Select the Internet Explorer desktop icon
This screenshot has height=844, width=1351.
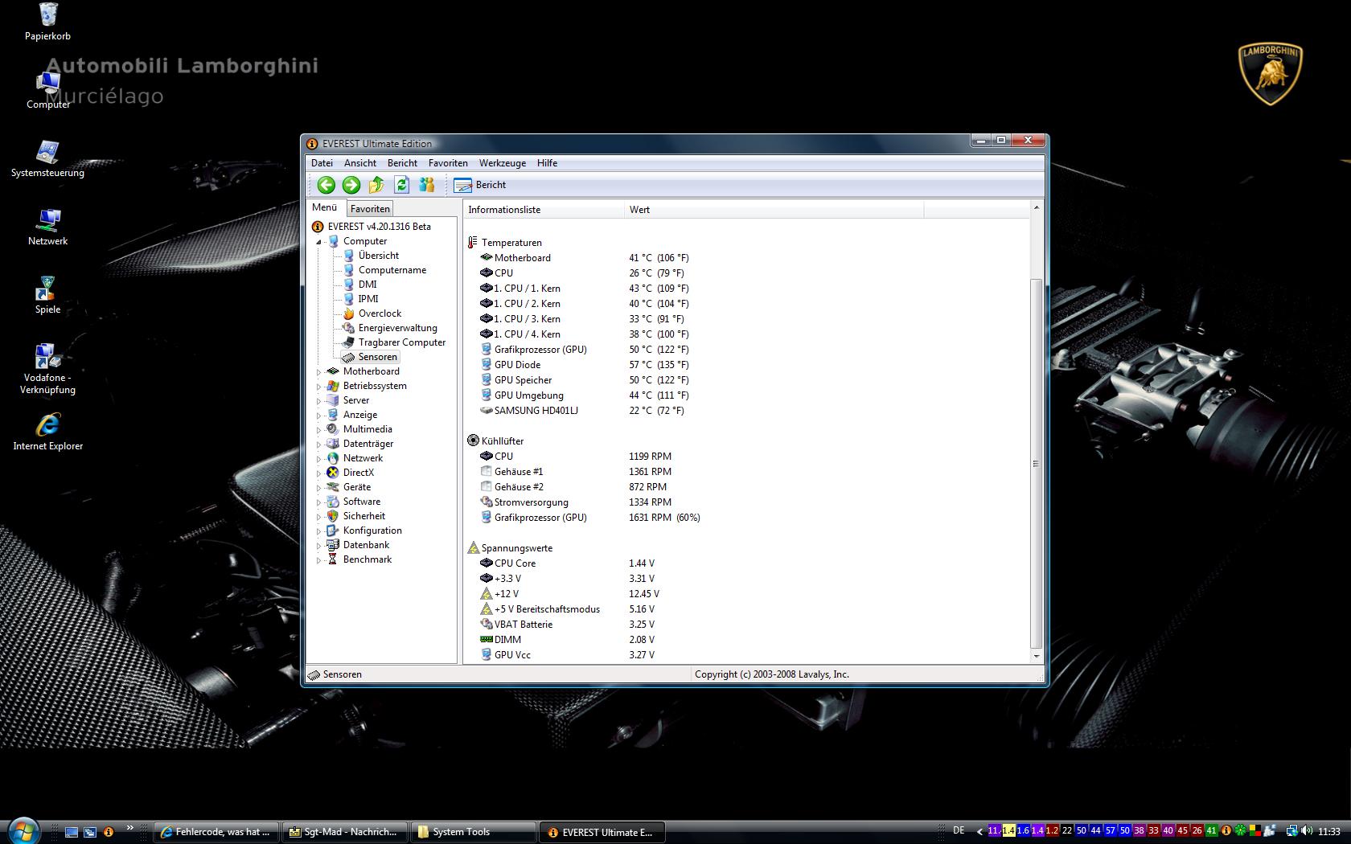tap(47, 432)
